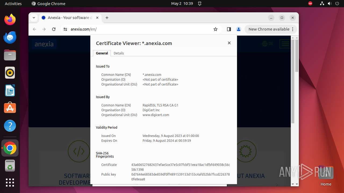Open the Trash from dock
The width and height of the screenshot is (344, 193).
pos(10,166)
